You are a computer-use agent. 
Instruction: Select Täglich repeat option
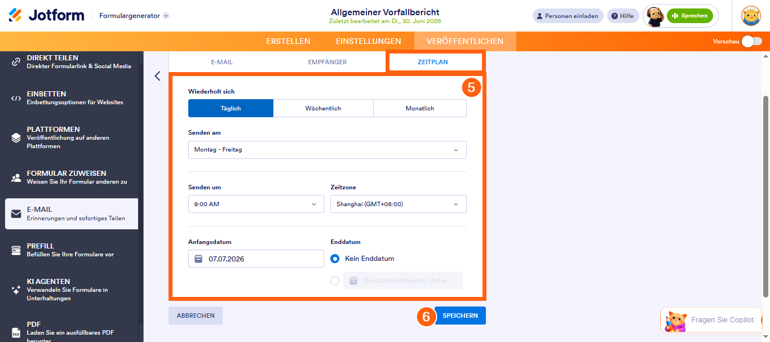tap(231, 108)
